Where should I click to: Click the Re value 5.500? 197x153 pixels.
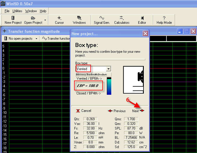(90, 133)
